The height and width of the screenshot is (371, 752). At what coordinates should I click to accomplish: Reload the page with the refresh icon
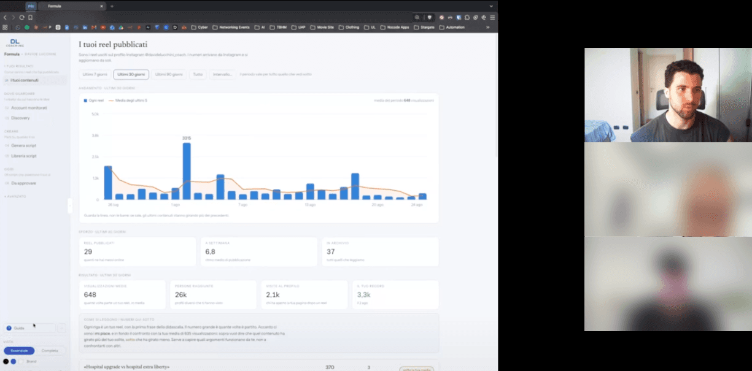(21, 17)
